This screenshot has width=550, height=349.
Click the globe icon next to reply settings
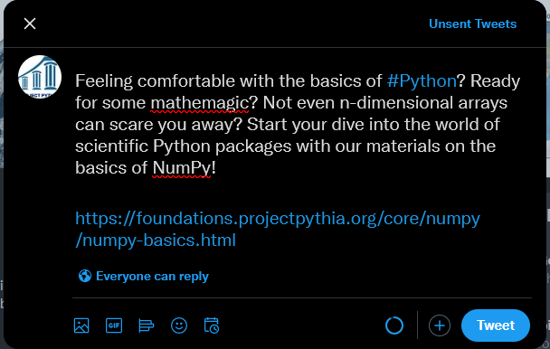[x=85, y=276]
